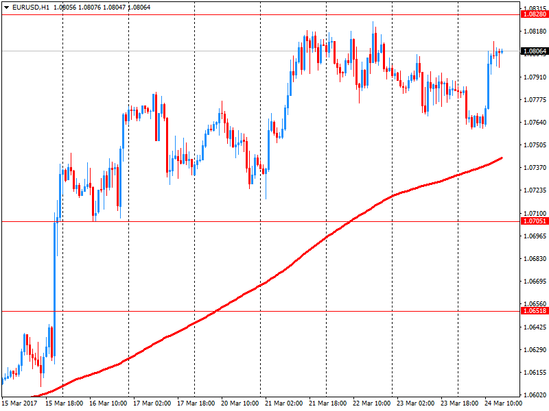The image size is (549, 411).
Task: Click the 23 Mar 18:00 time label
Action: [x=459, y=403]
